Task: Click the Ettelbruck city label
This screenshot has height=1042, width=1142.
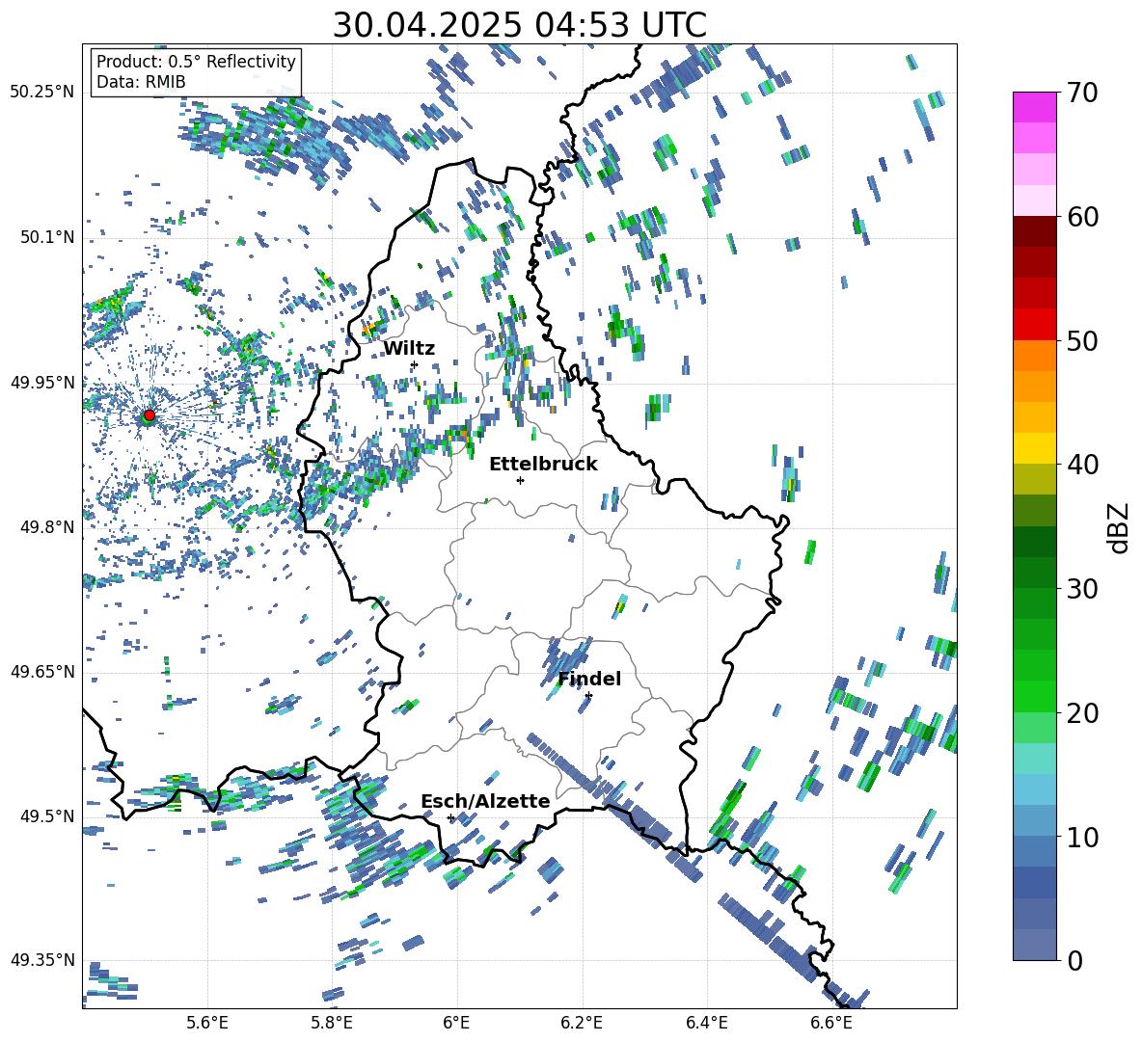Action: pos(543,465)
